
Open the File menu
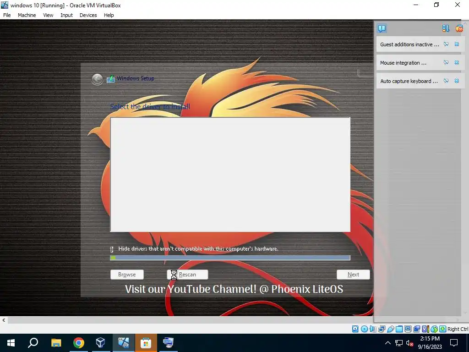pos(7,15)
